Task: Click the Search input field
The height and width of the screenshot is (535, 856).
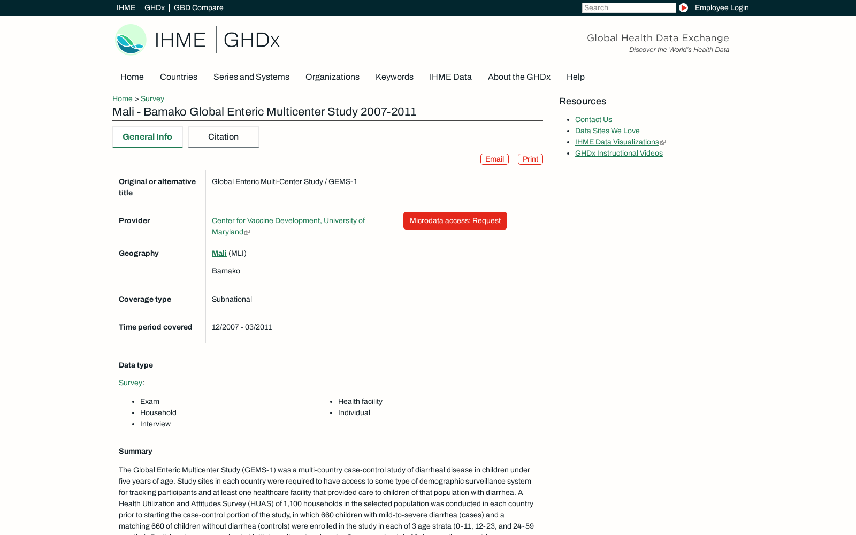Action: tap(629, 7)
